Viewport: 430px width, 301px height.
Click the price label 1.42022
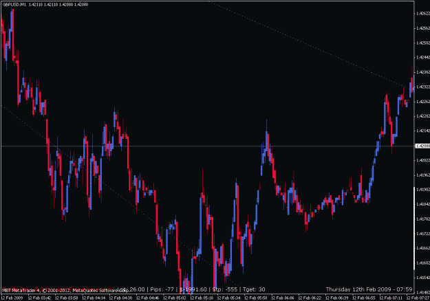[423, 160]
